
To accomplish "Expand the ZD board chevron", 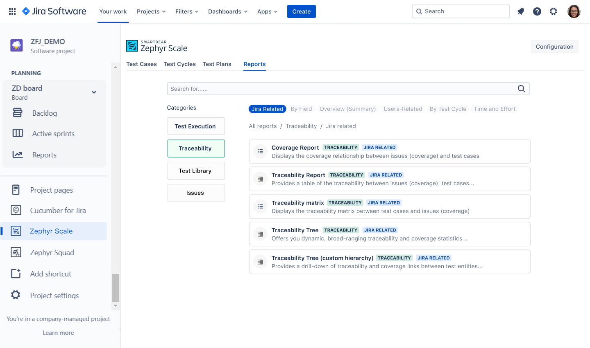I will [94, 92].
